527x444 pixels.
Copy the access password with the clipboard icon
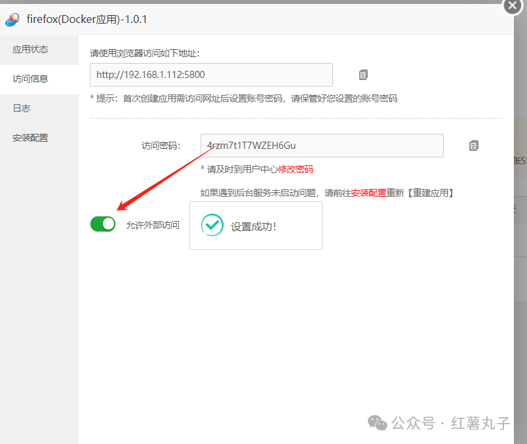[474, 146]
